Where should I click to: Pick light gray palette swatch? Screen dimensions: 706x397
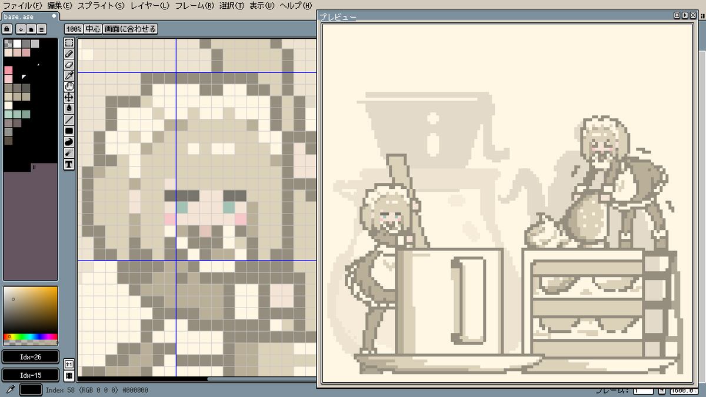click(x=35, y=44)
